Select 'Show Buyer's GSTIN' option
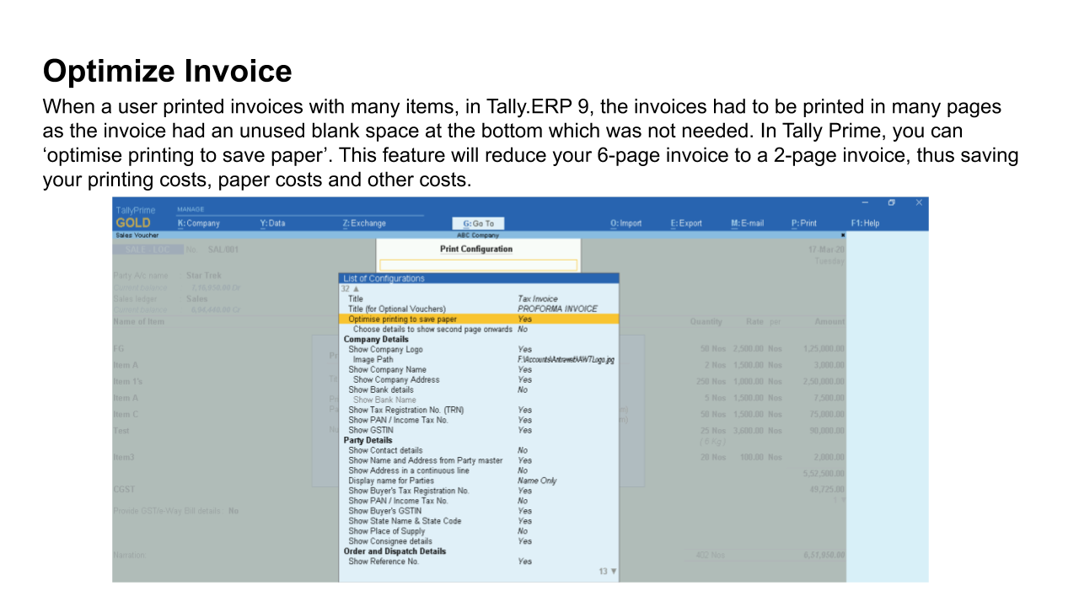This screenshot has width=1079, height=607. pos(479,512)
